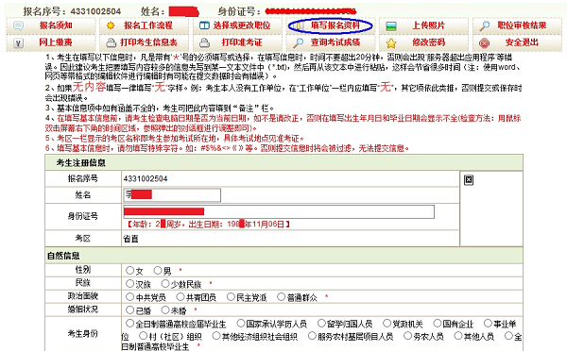This screenshot has height=351, width=567.
Task: Click 打印准考证 link
Action: point(242,42)
